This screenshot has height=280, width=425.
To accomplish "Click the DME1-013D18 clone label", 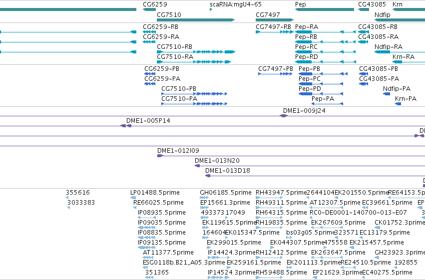I will (228, 171).
